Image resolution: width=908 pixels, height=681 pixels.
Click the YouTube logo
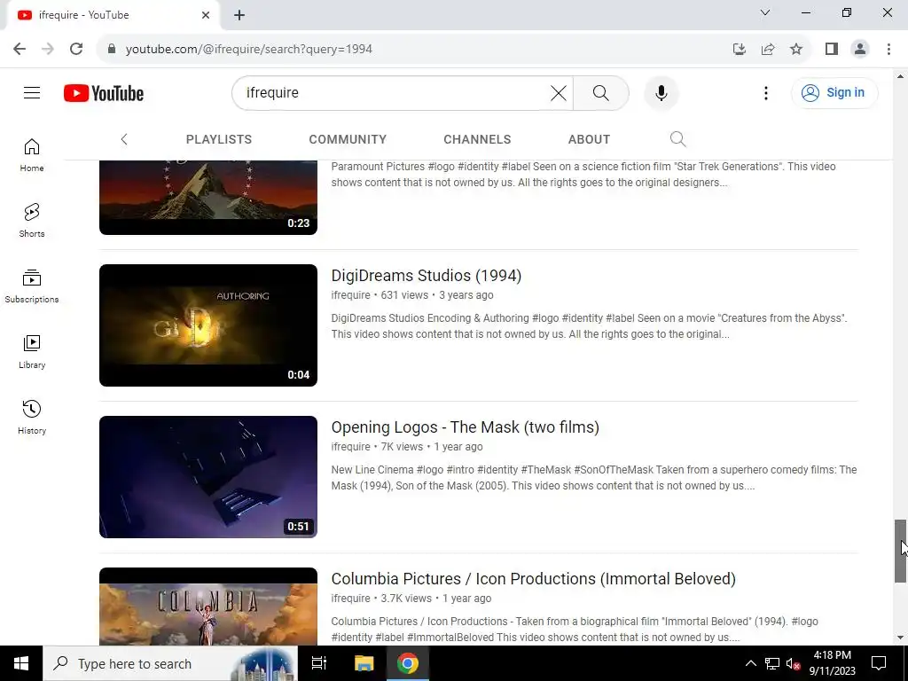[104, 93]
